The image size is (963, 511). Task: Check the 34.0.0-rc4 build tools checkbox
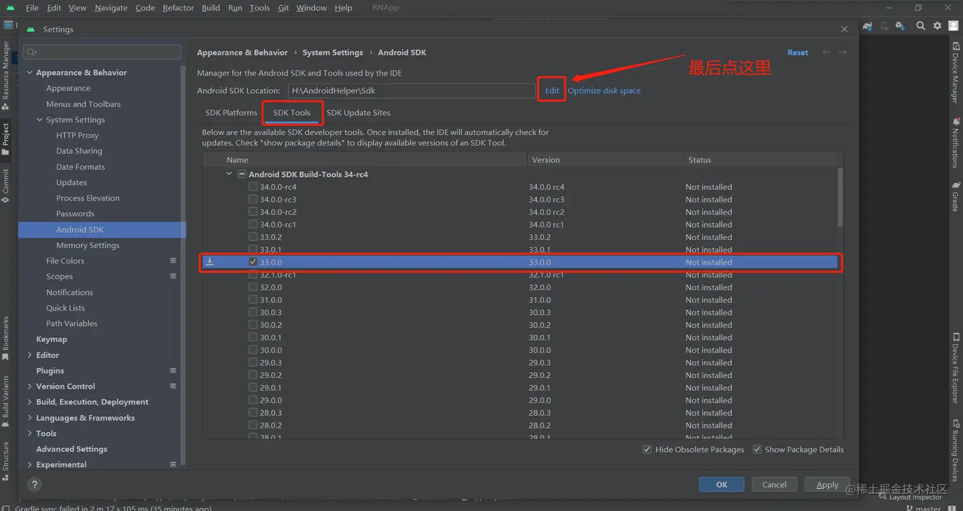[253, 187]
